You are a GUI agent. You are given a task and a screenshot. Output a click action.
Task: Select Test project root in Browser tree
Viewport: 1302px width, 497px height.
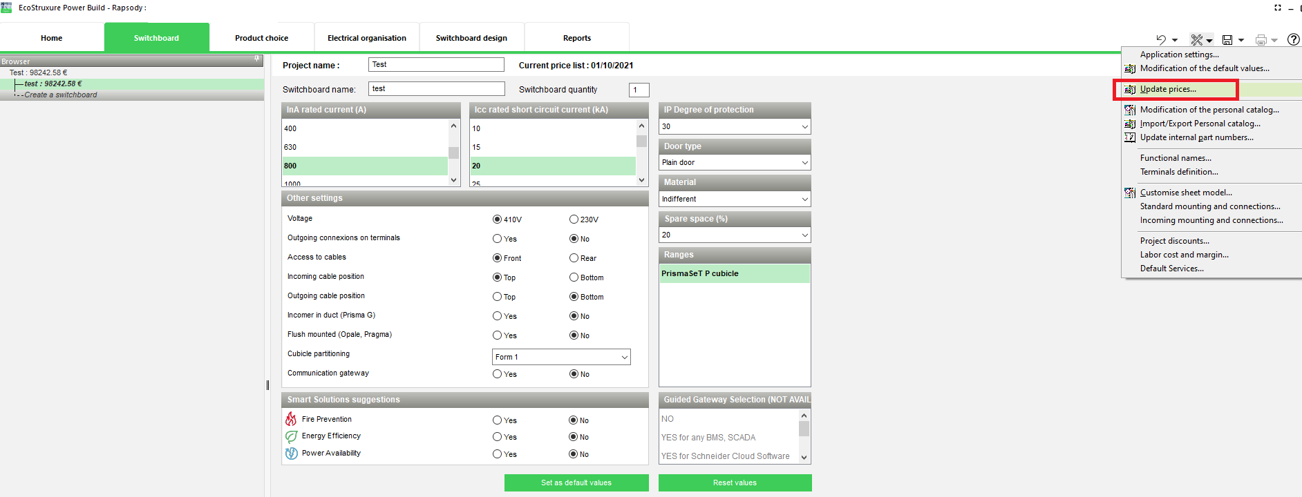(x=39, y=72)
